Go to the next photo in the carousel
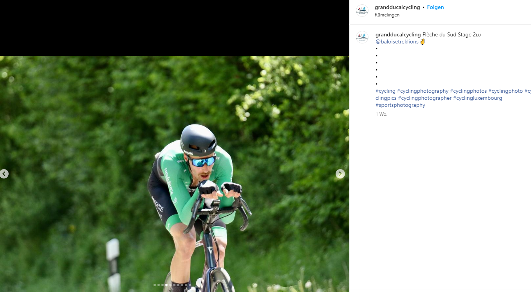Viewport: 531px width, 292px height. click(x=340, y=174)
